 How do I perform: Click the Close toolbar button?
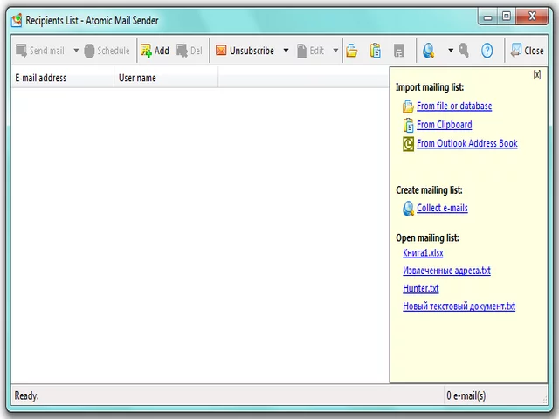pyautogui.click(x=527, y=51)
